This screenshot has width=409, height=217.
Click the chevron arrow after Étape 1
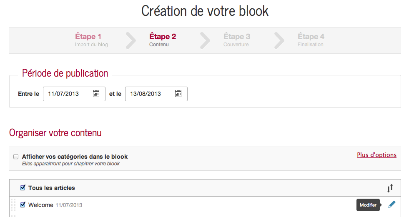point(131,40)
